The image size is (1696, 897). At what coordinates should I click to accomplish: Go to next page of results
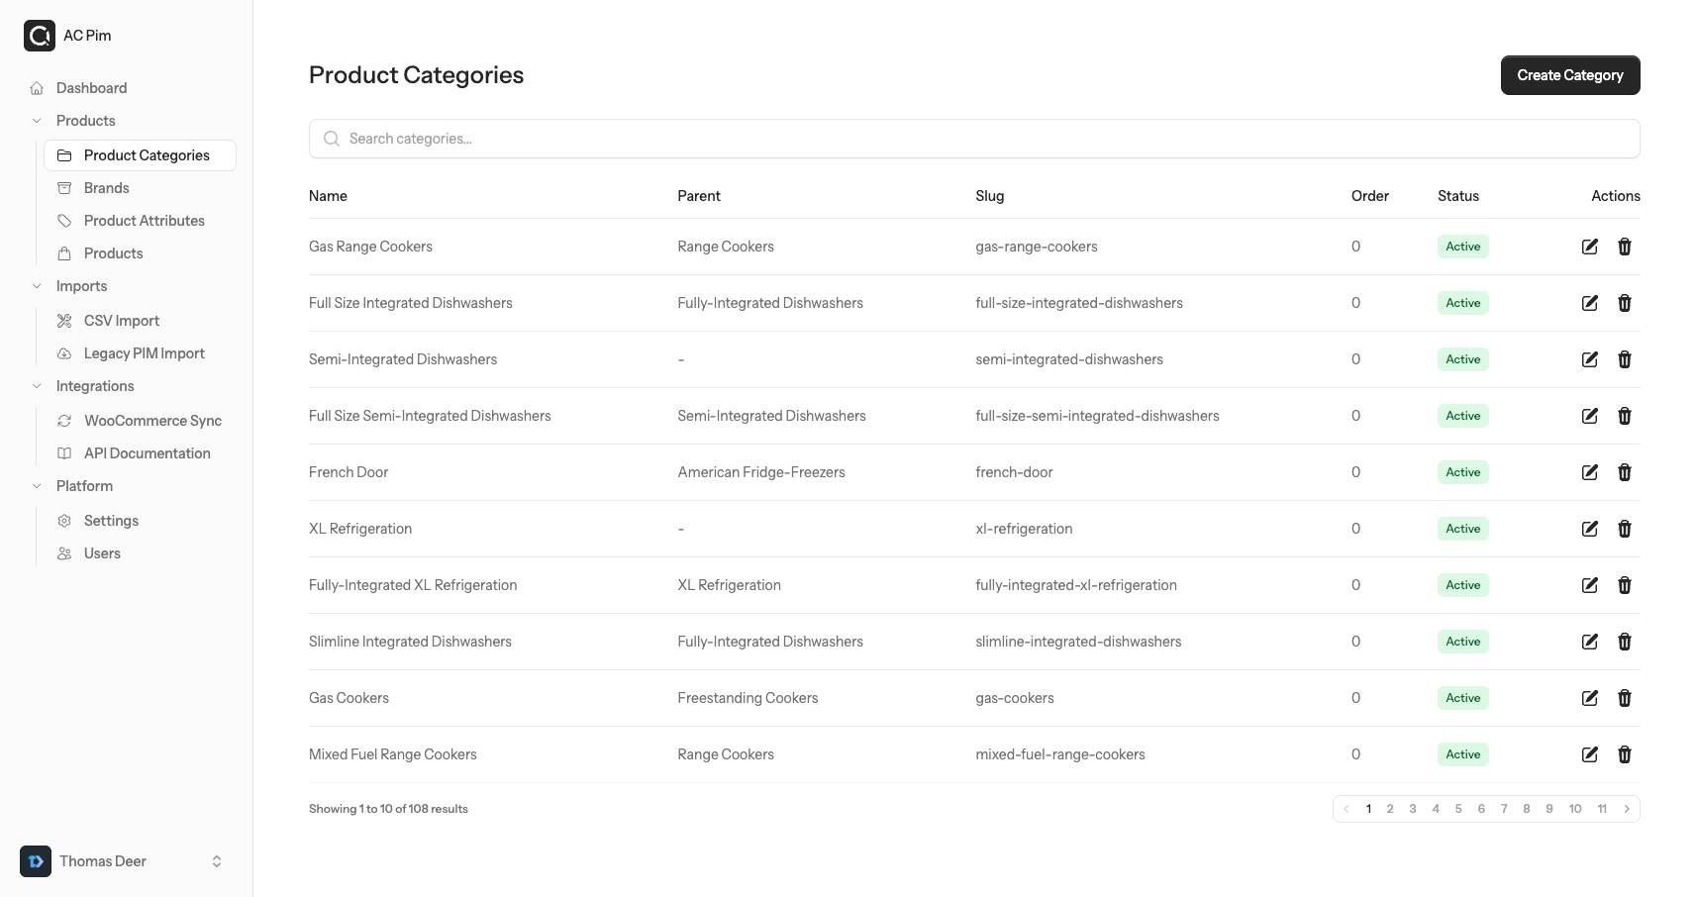(1626, 809)
